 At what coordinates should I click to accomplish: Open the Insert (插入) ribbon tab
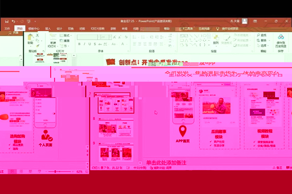(48, 29)
